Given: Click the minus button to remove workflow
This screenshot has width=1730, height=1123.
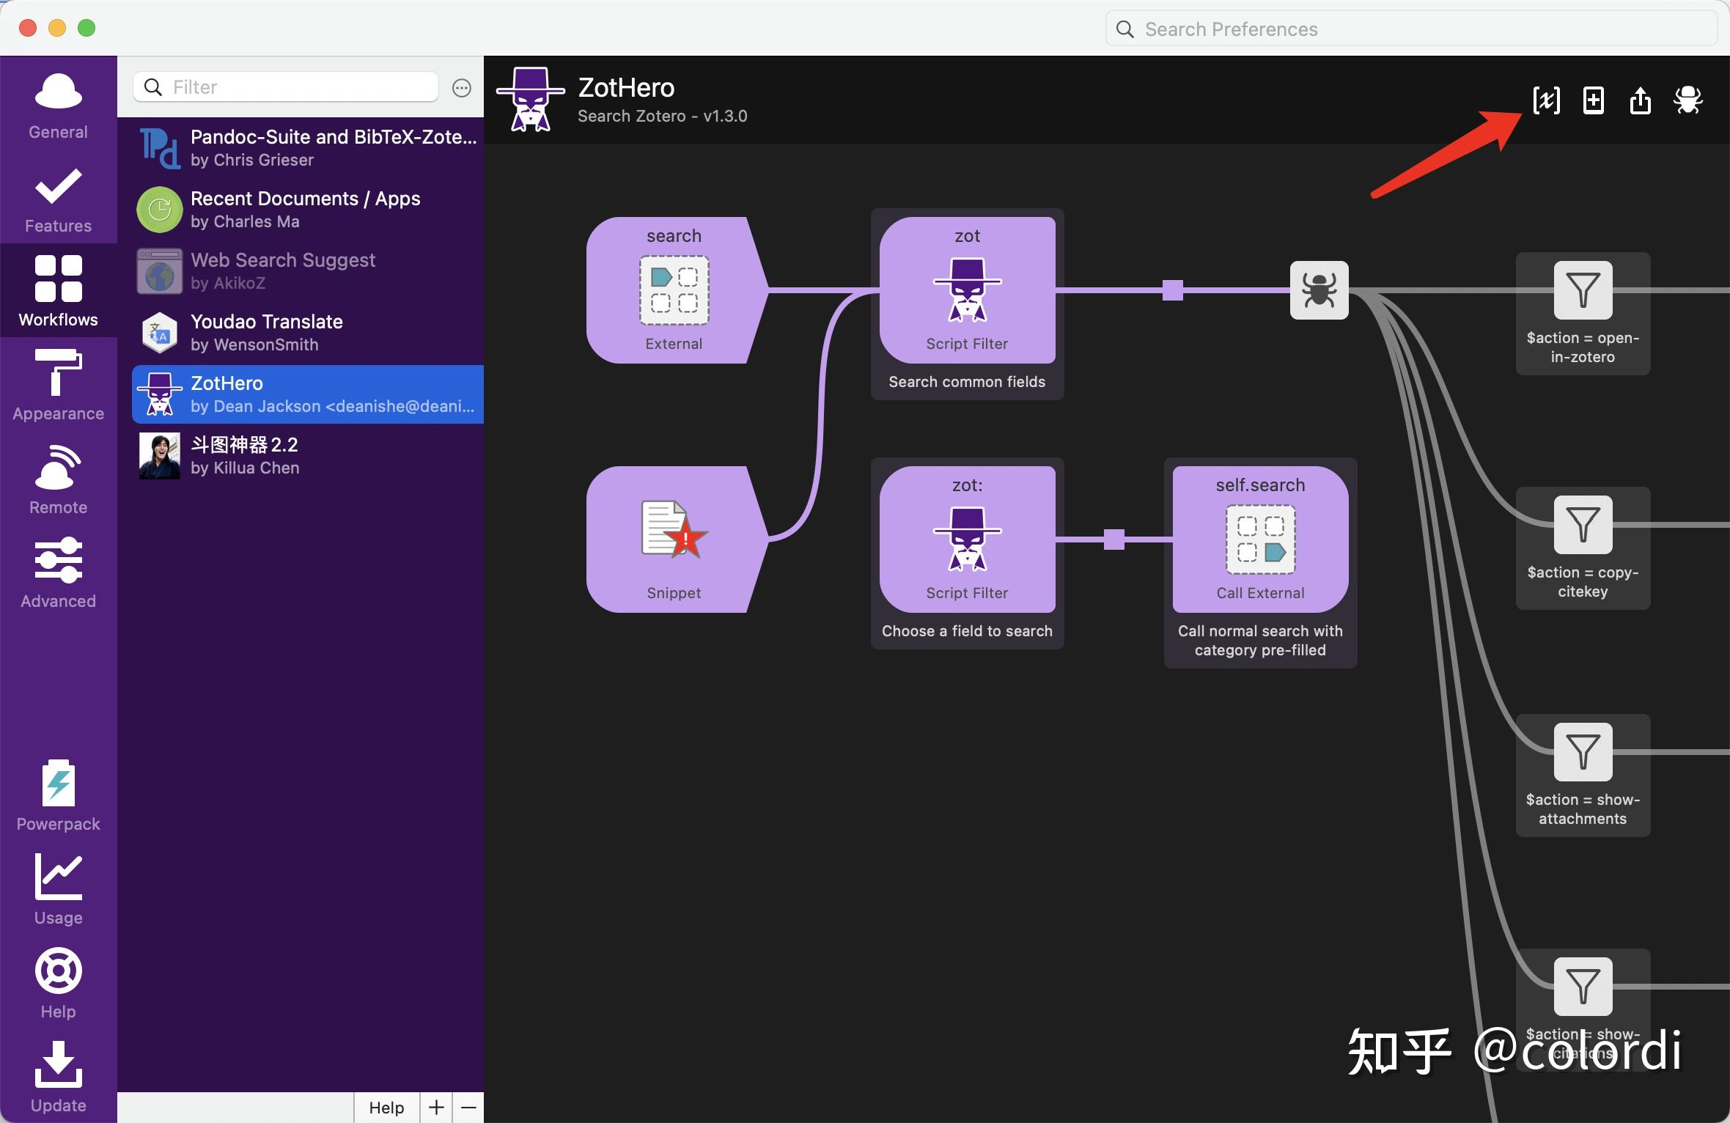Looking at the screenshot, I should pyautogui.click(x=468, y=1107).
